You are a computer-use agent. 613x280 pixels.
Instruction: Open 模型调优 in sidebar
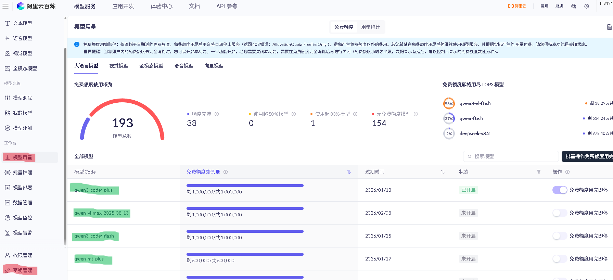point(23,98)
